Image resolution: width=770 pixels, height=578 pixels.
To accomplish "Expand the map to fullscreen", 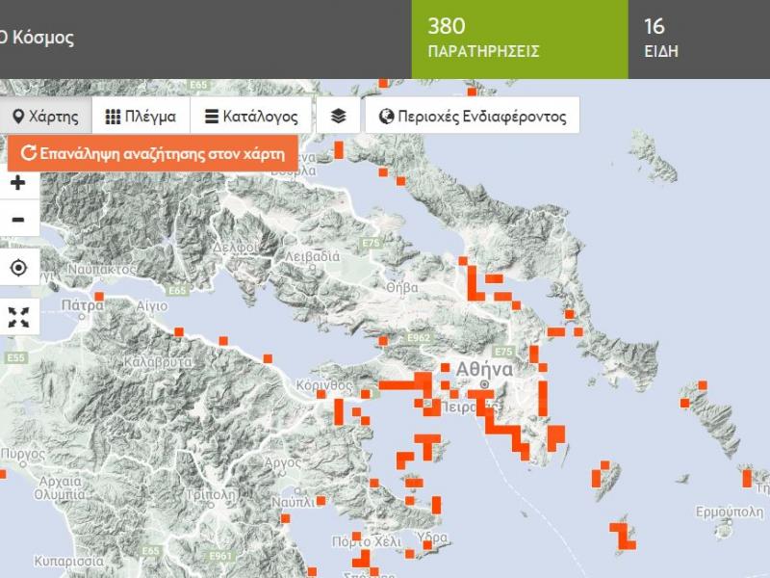I will tap(18, 317).
